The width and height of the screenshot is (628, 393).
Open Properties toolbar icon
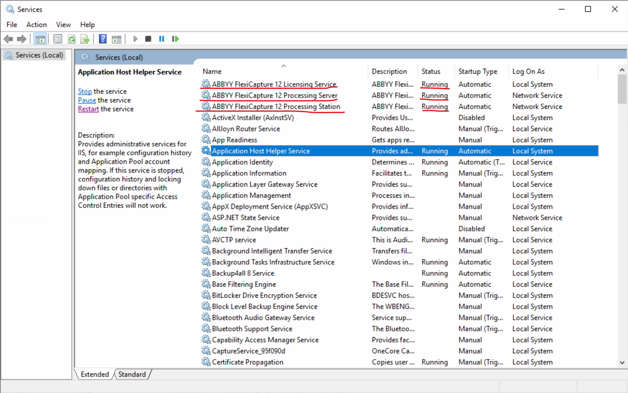57,39
